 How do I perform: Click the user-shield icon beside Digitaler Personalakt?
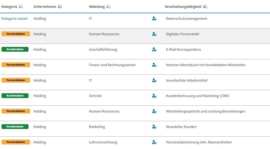coord(154,34)
